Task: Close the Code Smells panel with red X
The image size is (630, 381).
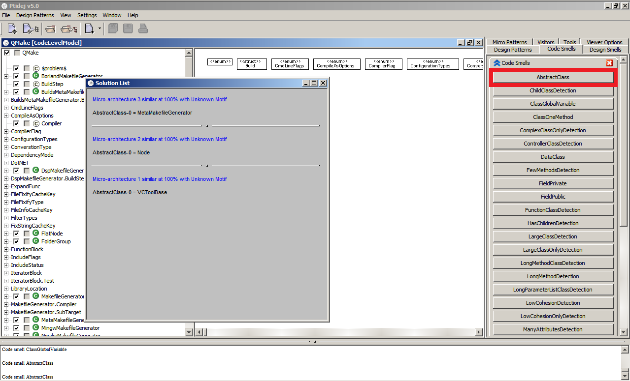Action: [x=609, y=62]
